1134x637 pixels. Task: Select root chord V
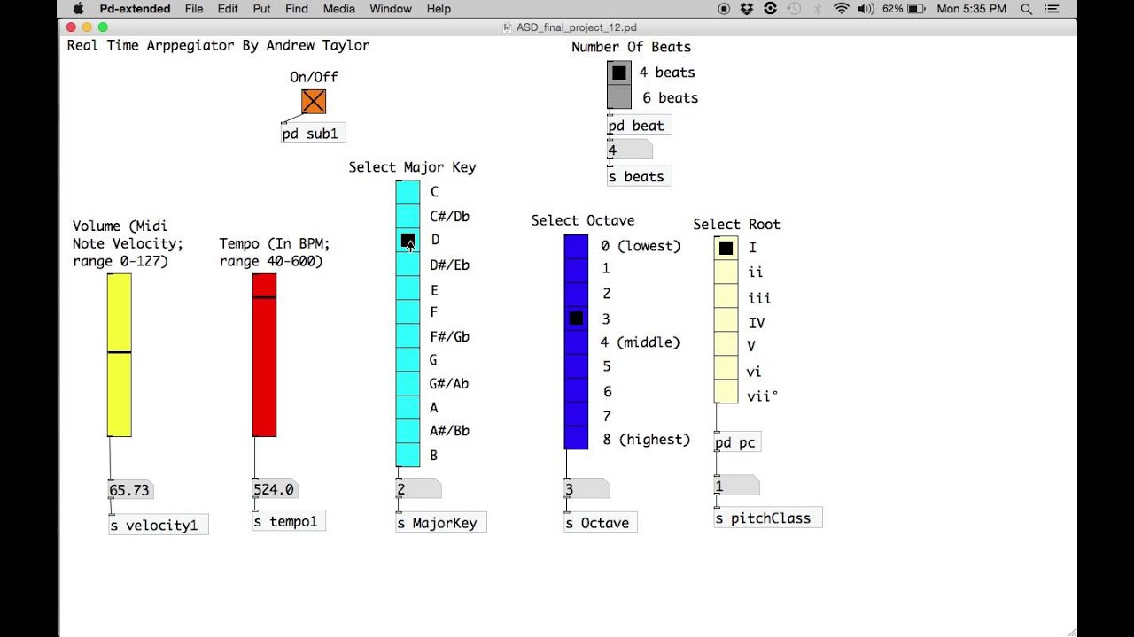pos(726,343)
